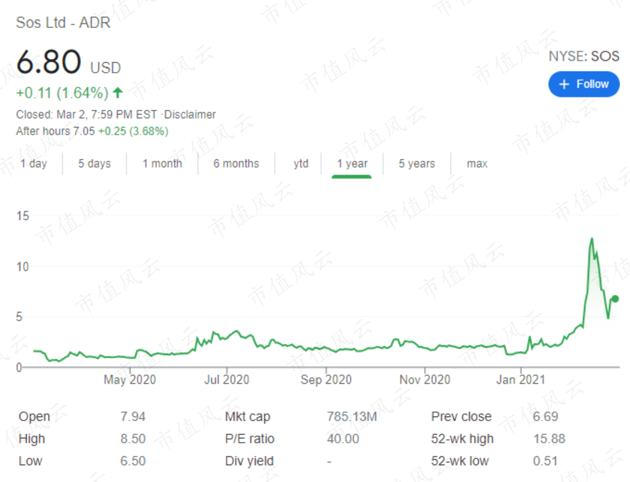Click the green up arrow icon
The height and width of the screenshot is (482, 630).
coord(118,93)
